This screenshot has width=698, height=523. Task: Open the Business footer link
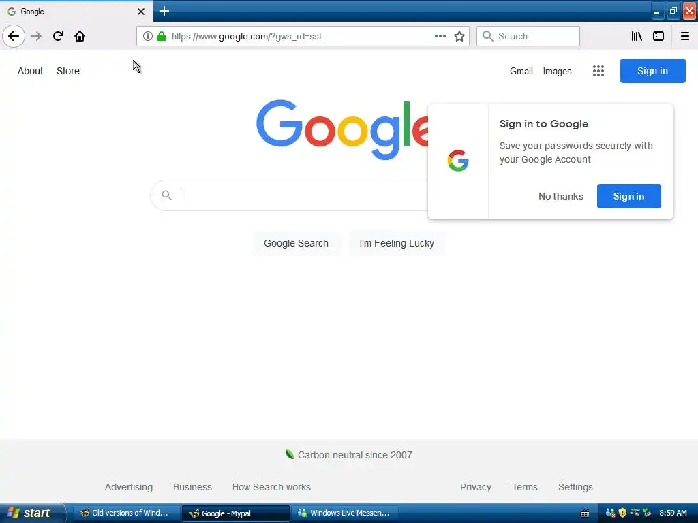coord(192,487)
